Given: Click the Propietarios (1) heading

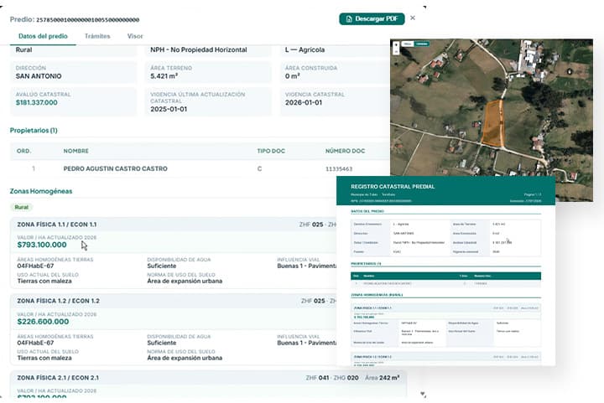Looking at the screenshot, I should pos(34,131).
